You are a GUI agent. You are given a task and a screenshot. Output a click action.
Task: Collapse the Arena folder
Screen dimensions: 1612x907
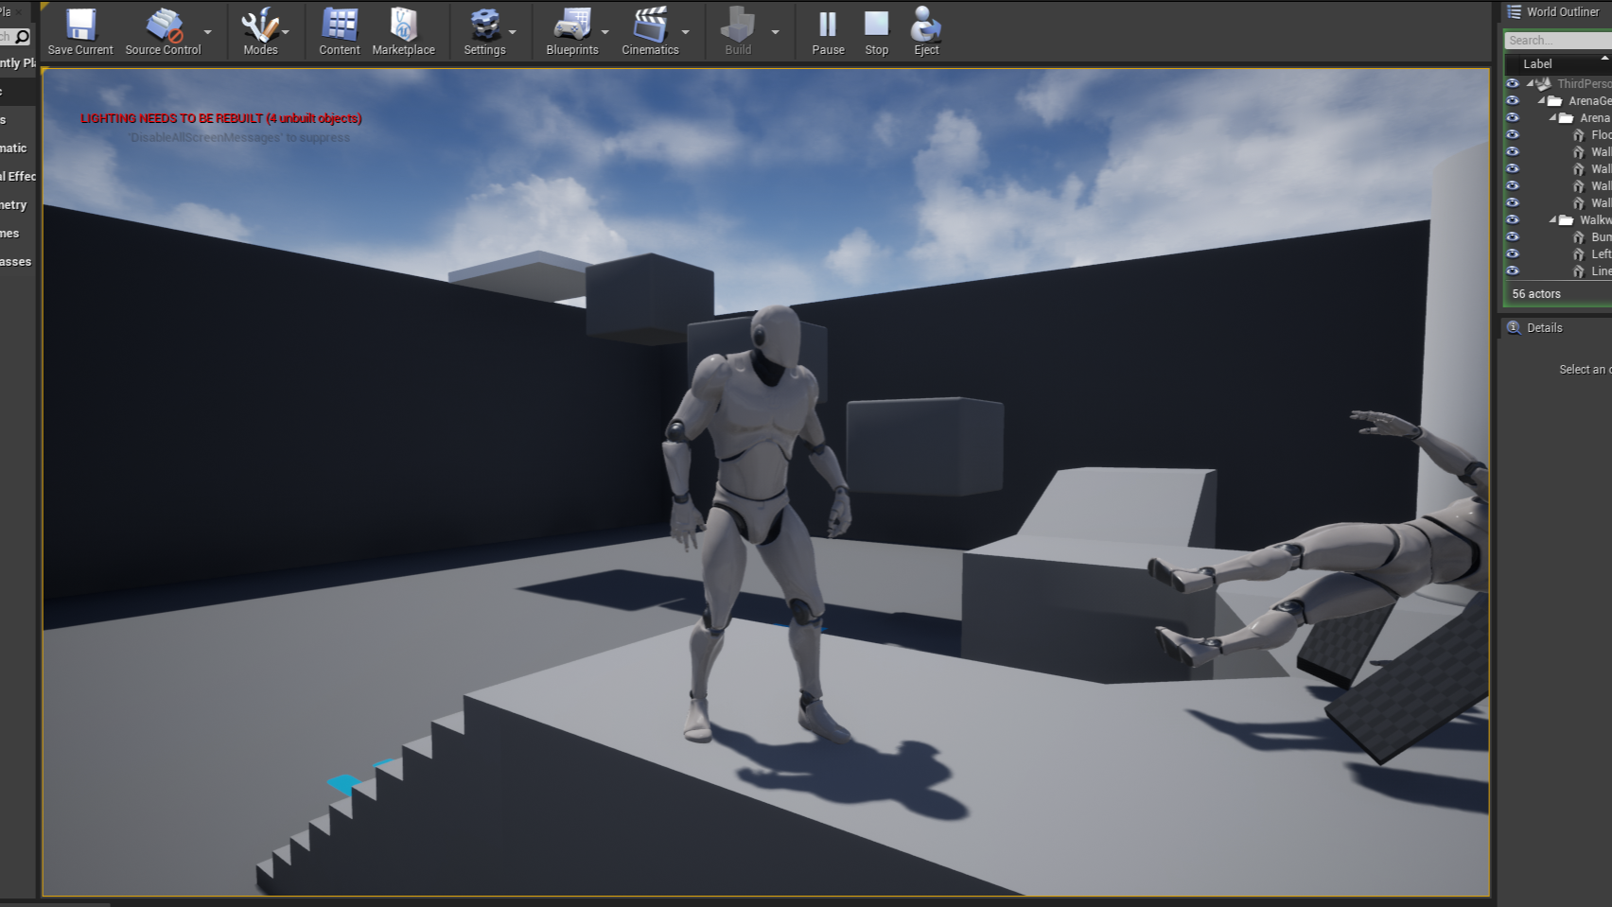click(1554, 117)
